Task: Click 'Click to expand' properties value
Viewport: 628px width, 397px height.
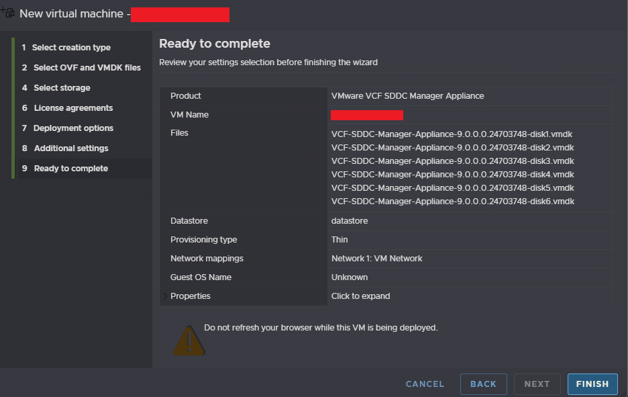Action: pyautogui.click(x=360, y=296)
